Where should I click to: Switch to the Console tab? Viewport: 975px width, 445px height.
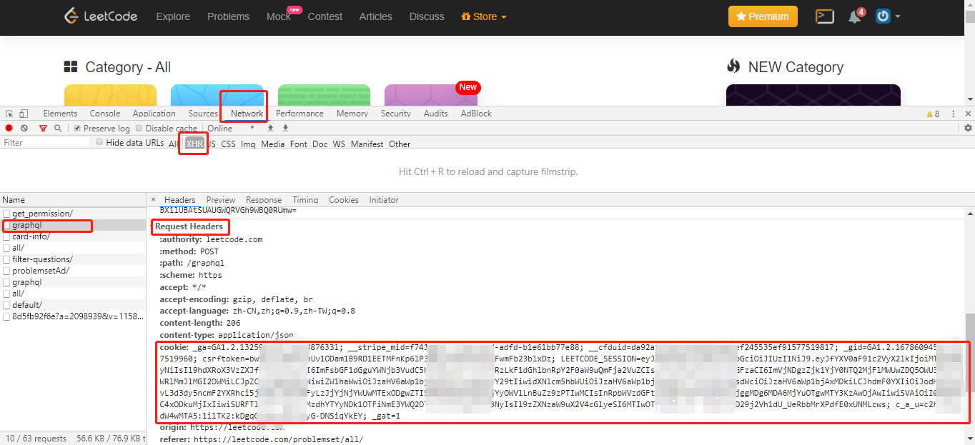tap(105, 114)
